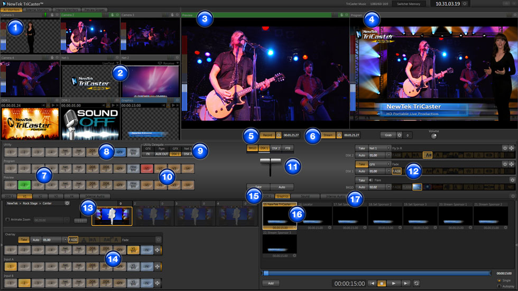Image resolution: width=518 pixels, height=291 pixels.
Task: Open virtual set gear beside Rock Stage
Action: (67, 203)
